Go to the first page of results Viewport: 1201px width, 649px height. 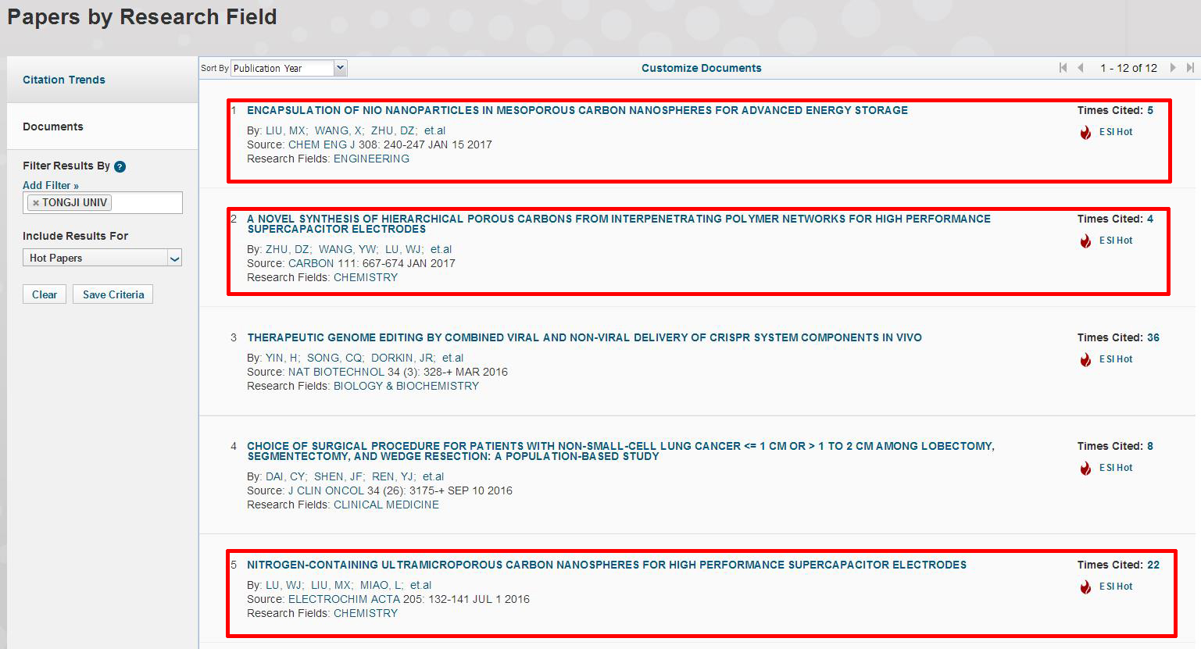click(x=1063, y=68)
